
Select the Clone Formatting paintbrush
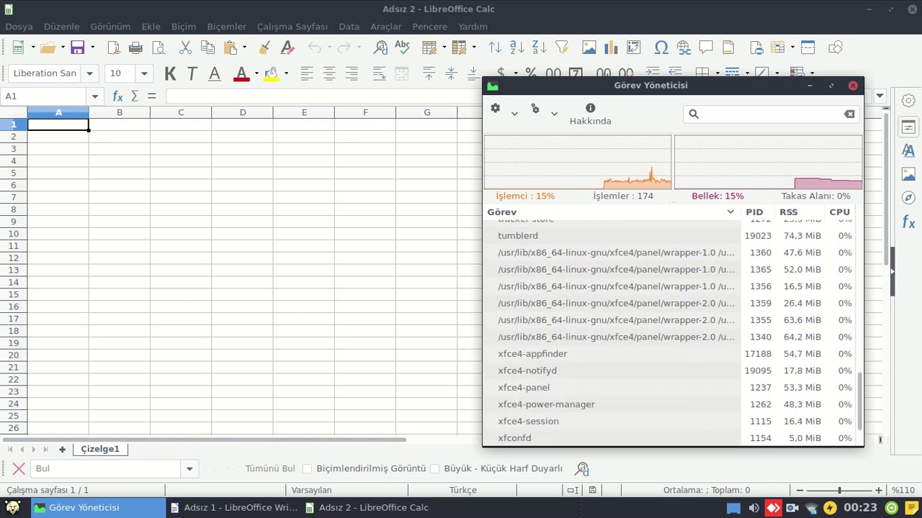point(264,47)
